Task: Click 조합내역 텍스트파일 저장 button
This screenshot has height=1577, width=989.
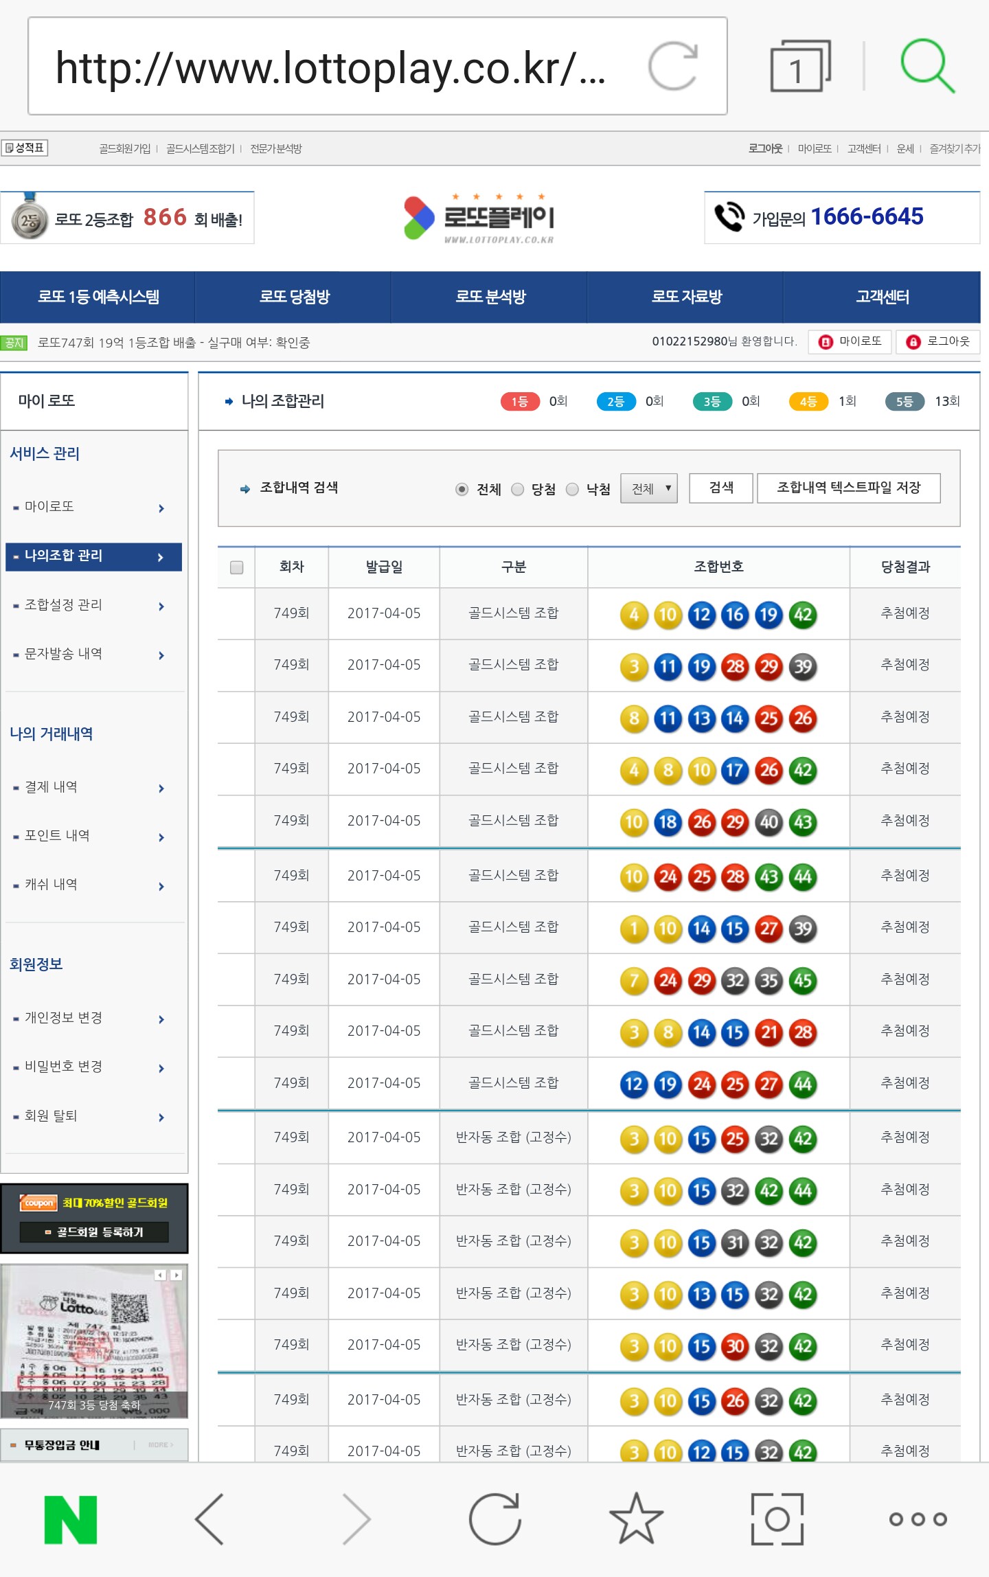Action: [848, 488]
